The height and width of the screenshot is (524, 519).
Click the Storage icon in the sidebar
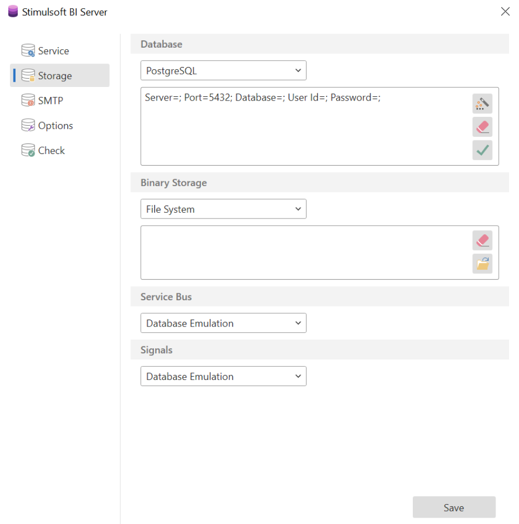(28, 76)
